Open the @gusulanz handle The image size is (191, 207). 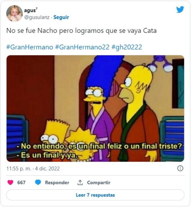pyautogui.click(x=37, y=17)
